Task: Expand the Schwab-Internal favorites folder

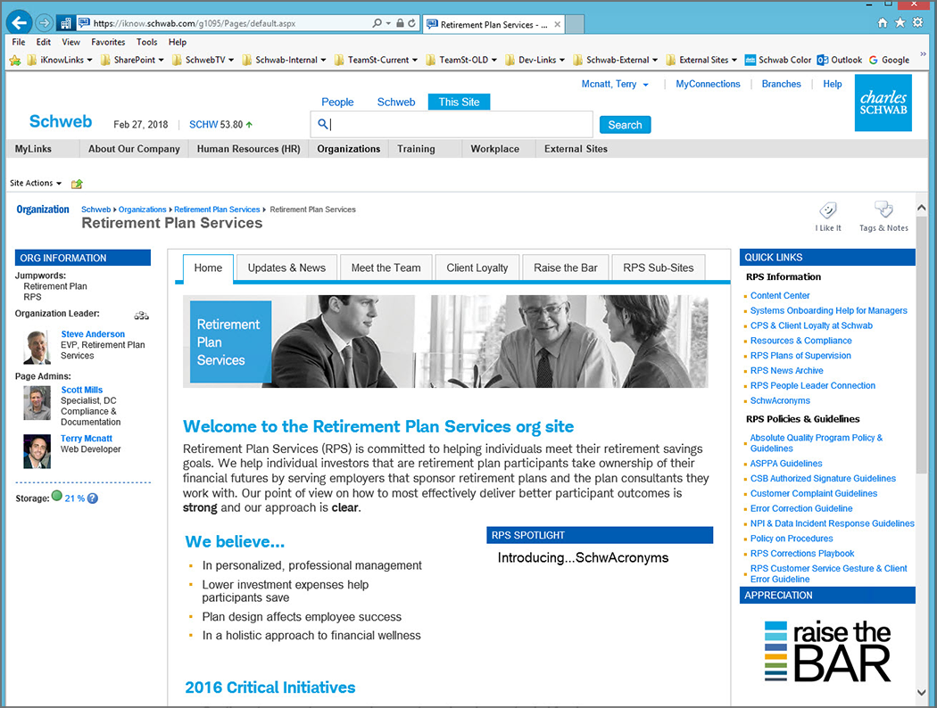Action: click(x=284, y=60)
